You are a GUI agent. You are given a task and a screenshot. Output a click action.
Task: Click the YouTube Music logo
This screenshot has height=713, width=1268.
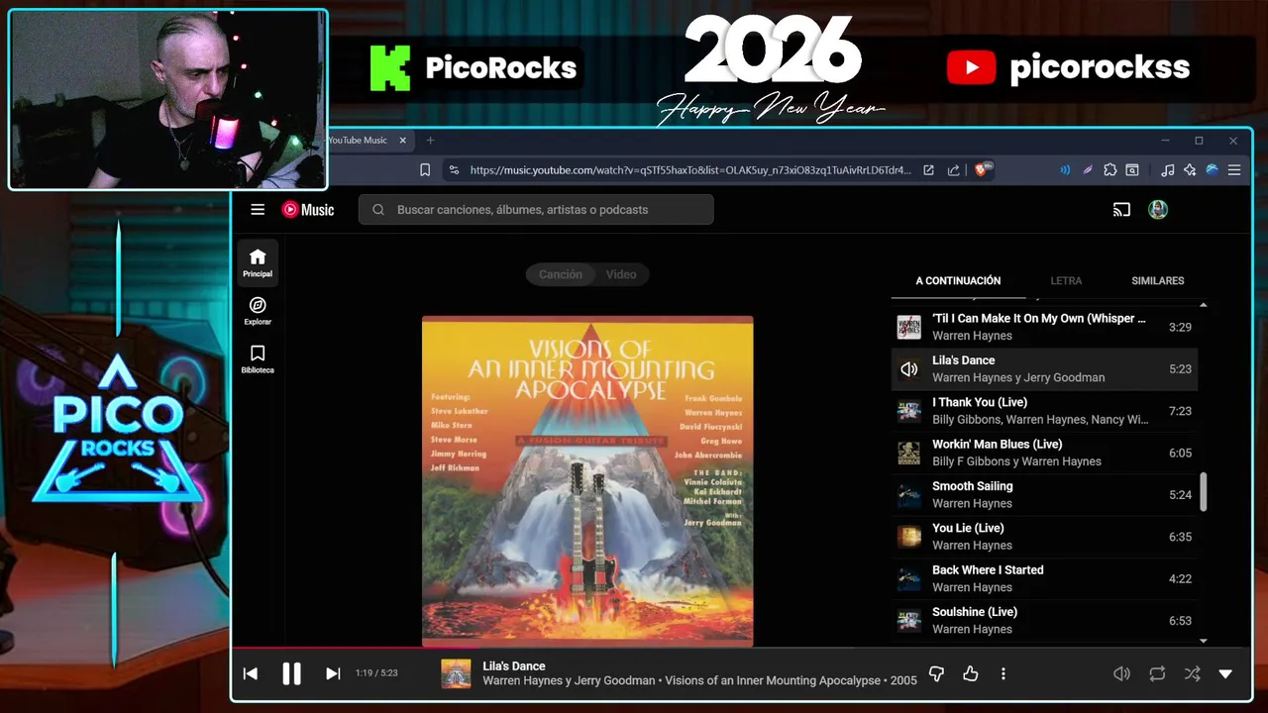click(308, 209)
